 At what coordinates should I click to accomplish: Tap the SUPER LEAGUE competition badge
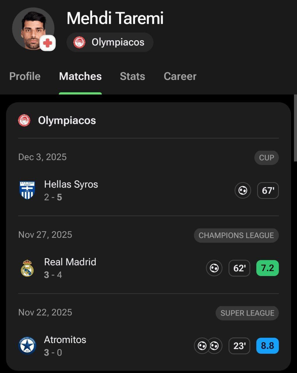pyautogui.click(x=247, y=313)
